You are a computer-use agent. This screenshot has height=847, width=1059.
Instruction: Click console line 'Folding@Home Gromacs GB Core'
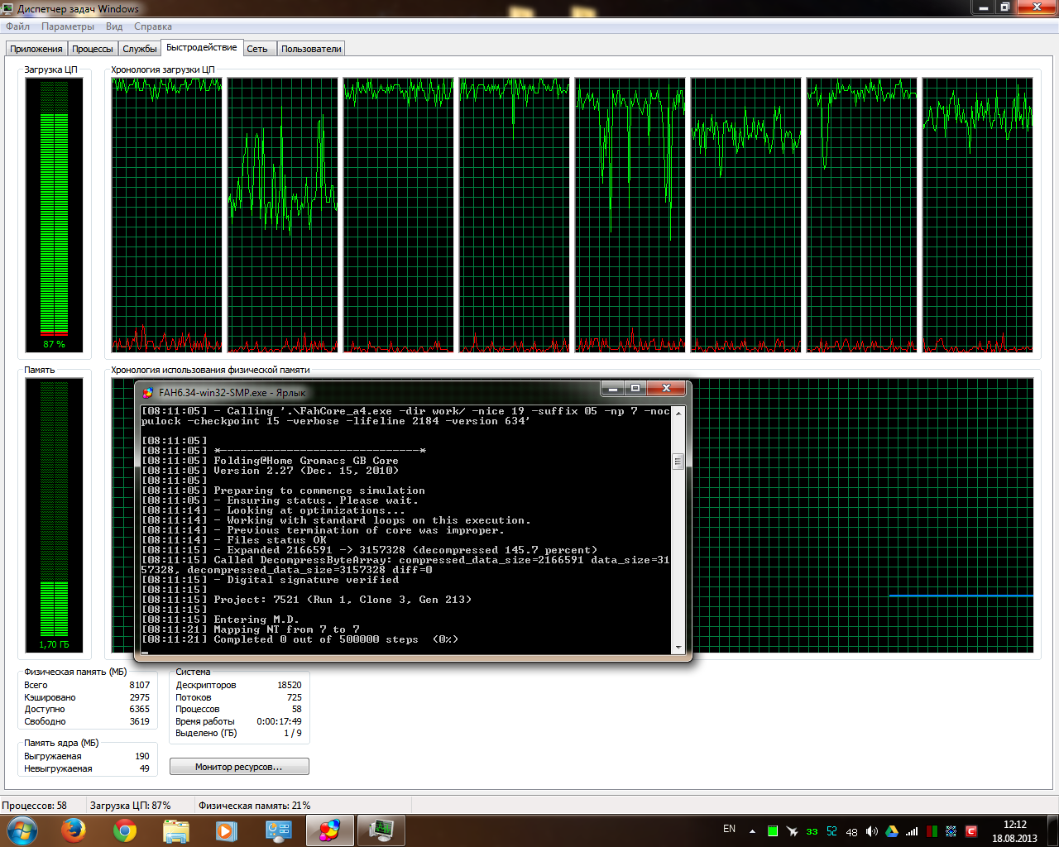coord(306,461)
